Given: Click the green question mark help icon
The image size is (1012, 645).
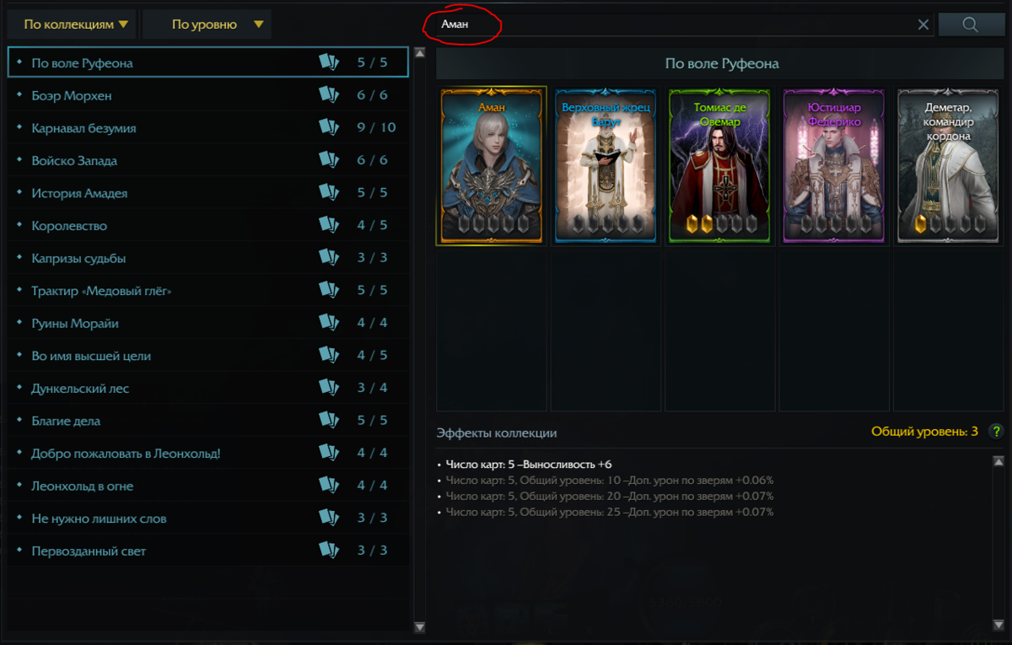Looking at the screenshot, I should coord(996,432).
